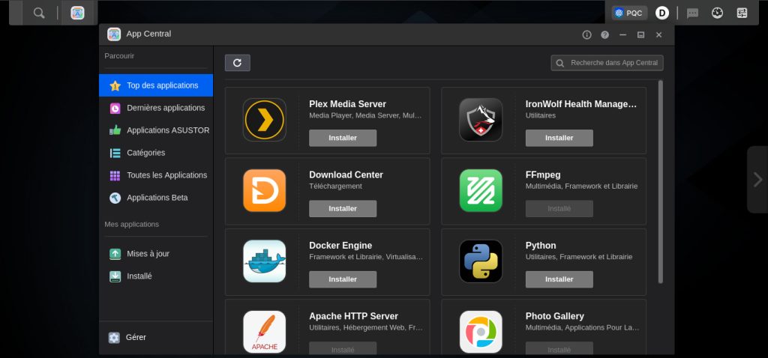View Installé applications list

click(x=156, y=276)
